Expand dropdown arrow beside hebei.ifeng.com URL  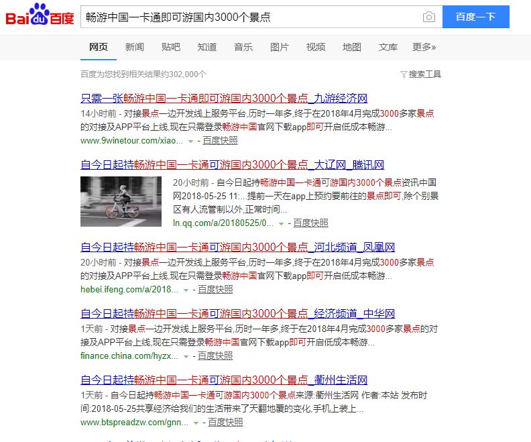coord(186,290)
